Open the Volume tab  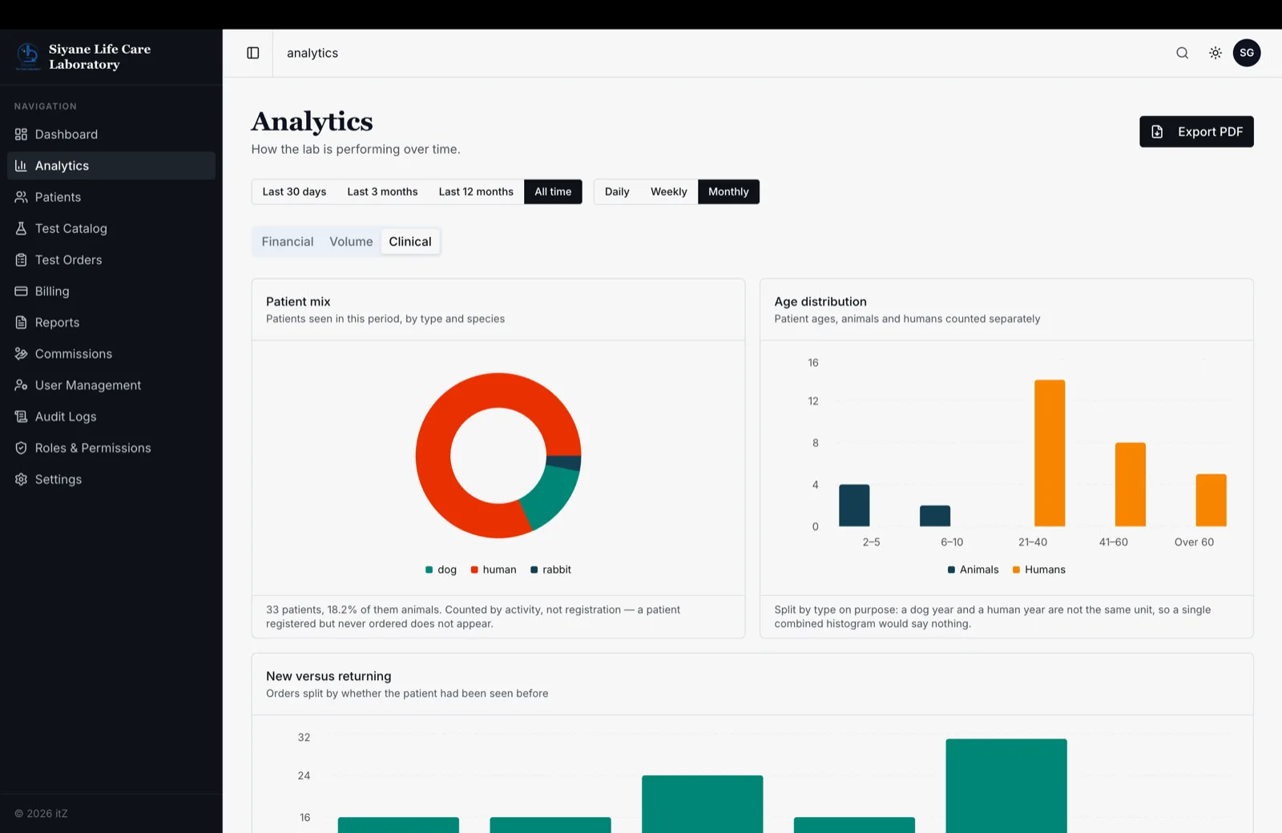[x=351, y=241]
